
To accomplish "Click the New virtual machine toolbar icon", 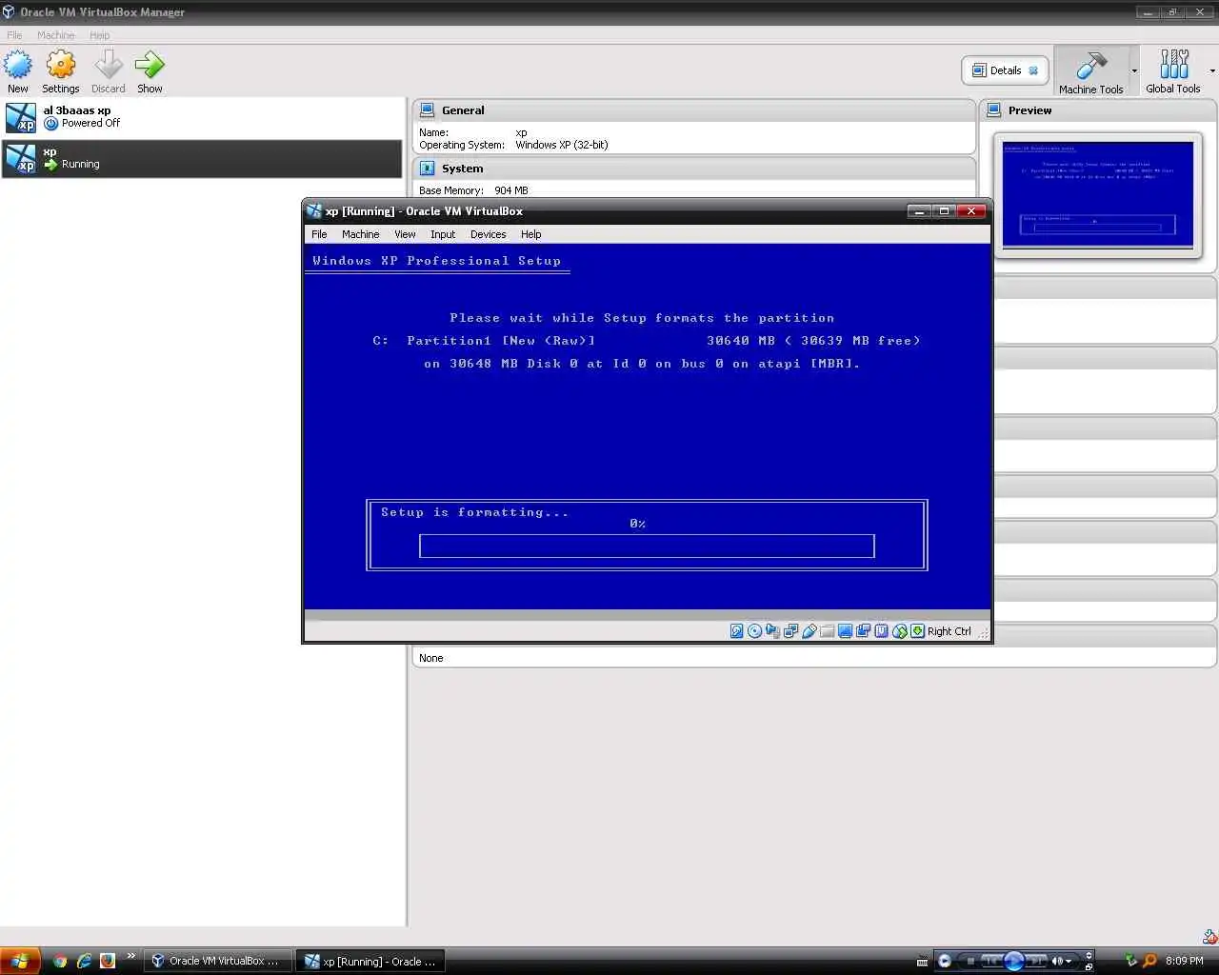I will pos(18,66).
